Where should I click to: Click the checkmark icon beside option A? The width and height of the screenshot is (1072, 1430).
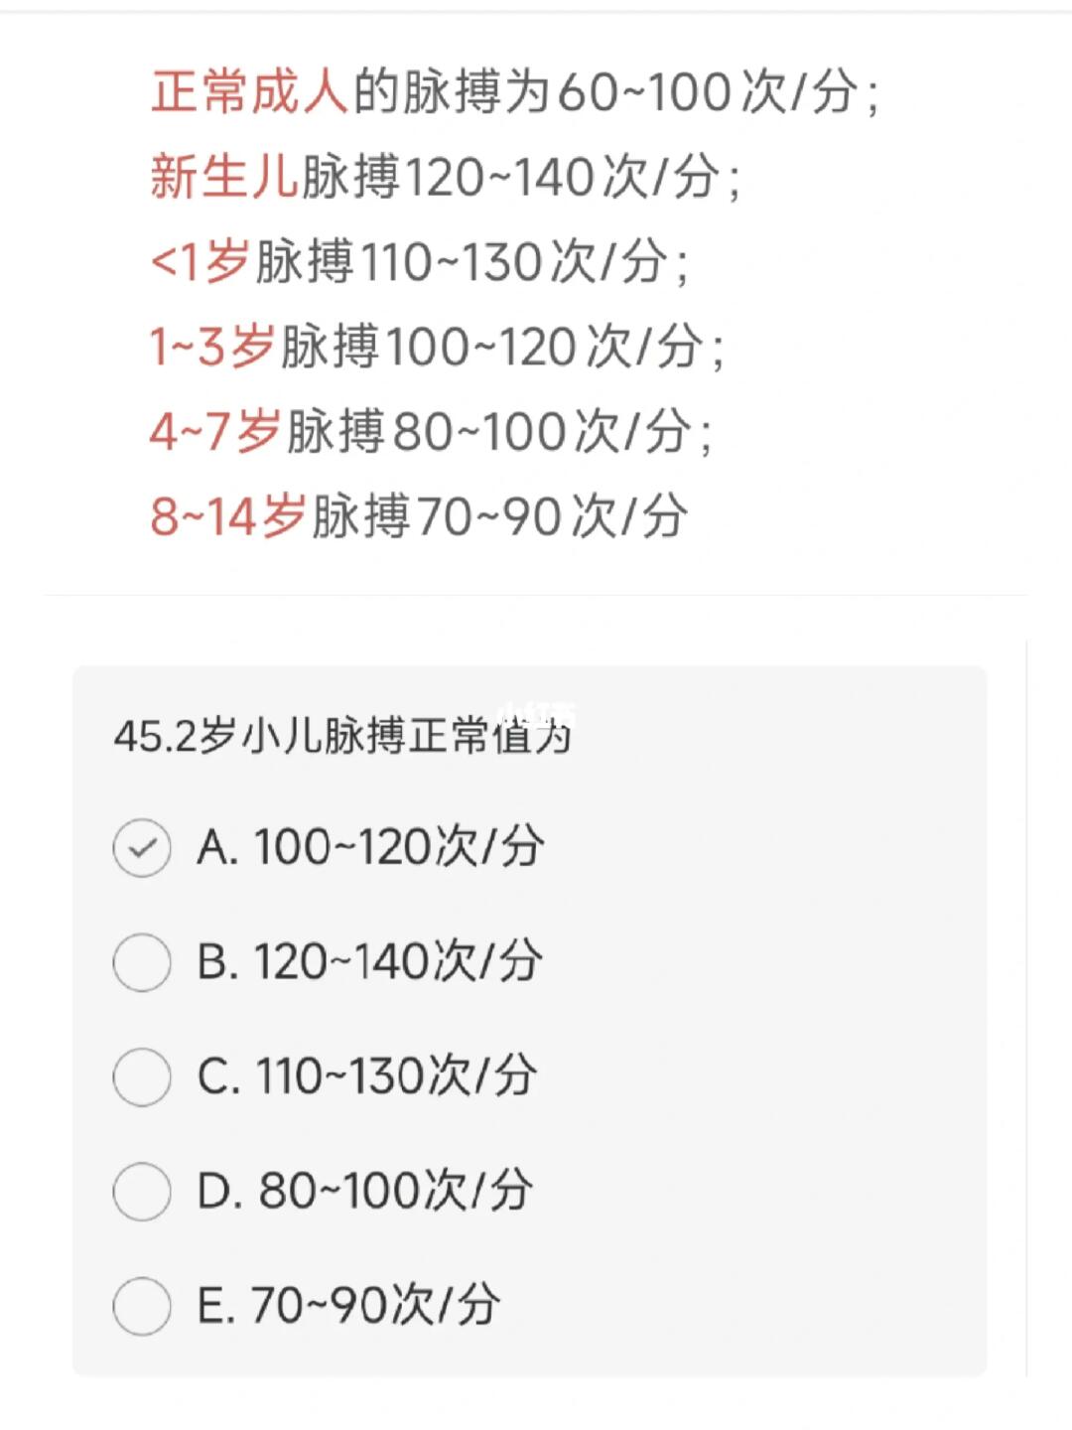(x=142, y=848)
